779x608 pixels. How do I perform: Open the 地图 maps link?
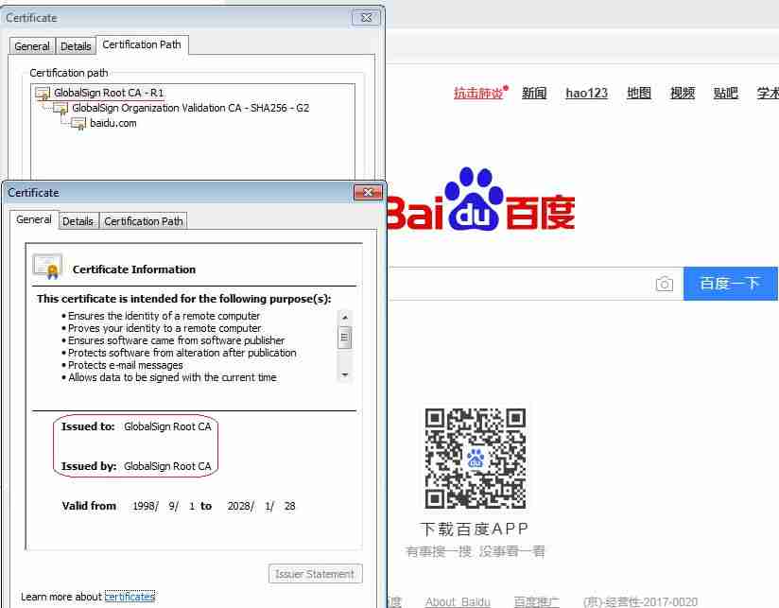[x=639, y=93]
